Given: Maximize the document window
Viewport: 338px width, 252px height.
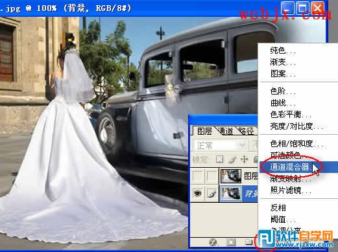Looking at the screenshot, I should pyautogui.click(x=302, y=8).
